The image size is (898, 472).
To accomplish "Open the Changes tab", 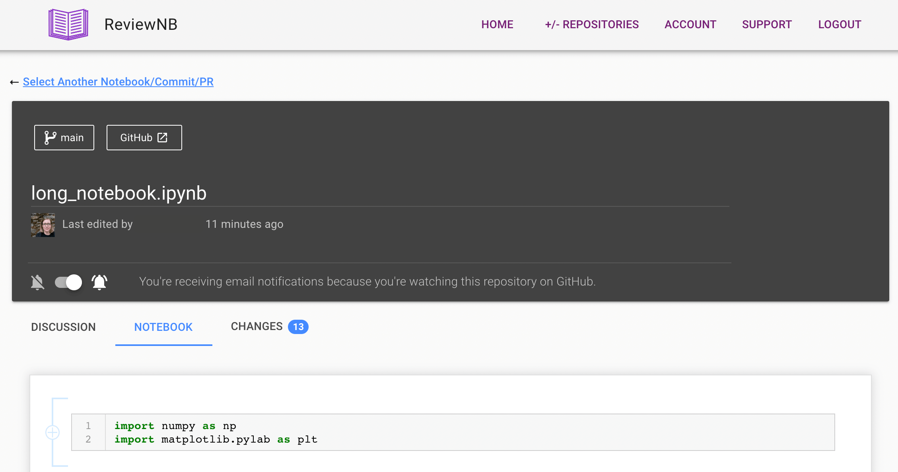I will click(270, 326).
